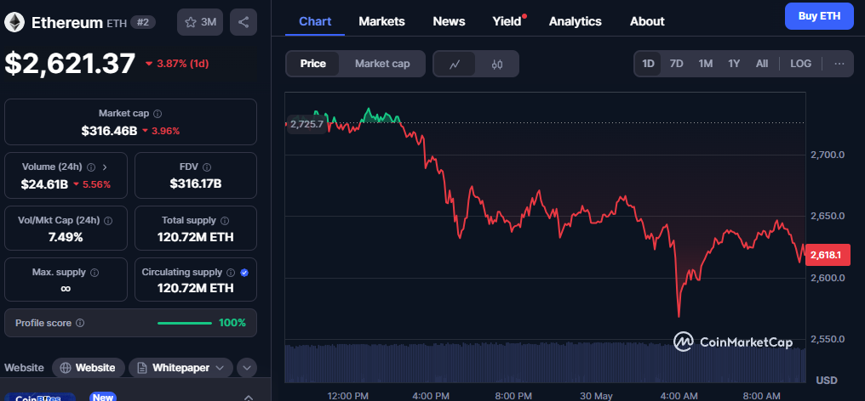Image resolution: width=865 pixels, height=401 pixels.
Task: Set chart range to 1Y
Action: coord(734,64)
